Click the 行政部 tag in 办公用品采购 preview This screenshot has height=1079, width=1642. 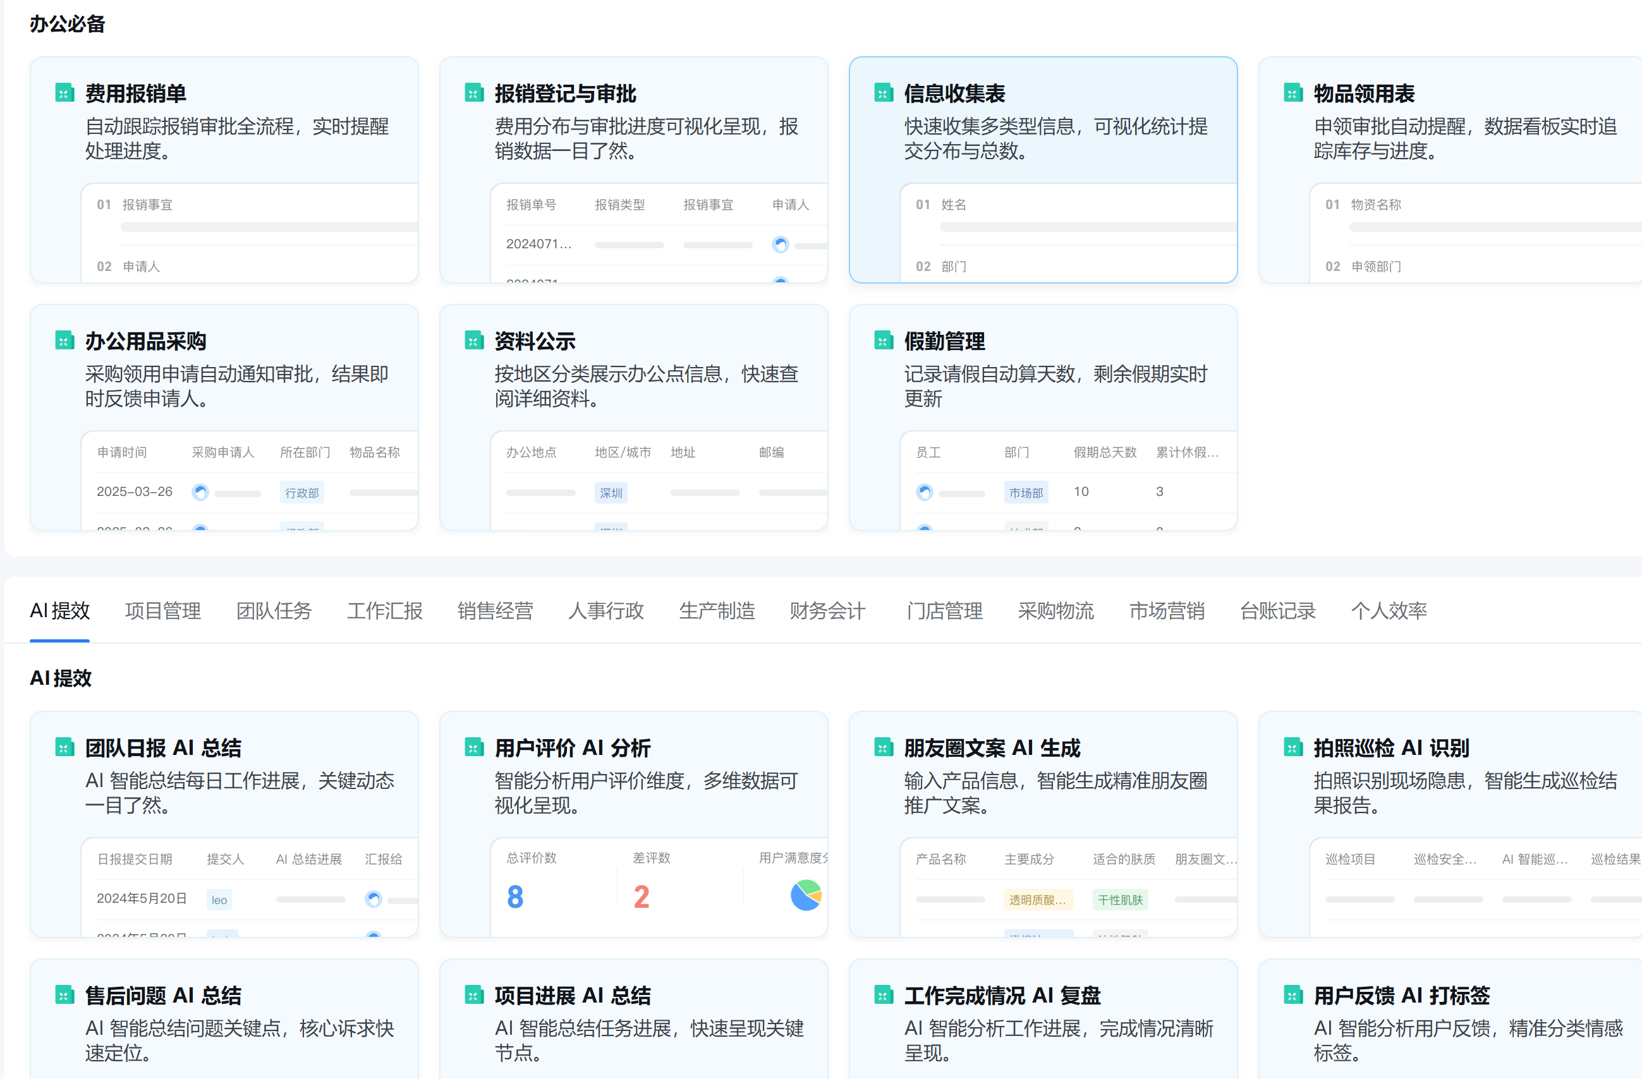302,493
